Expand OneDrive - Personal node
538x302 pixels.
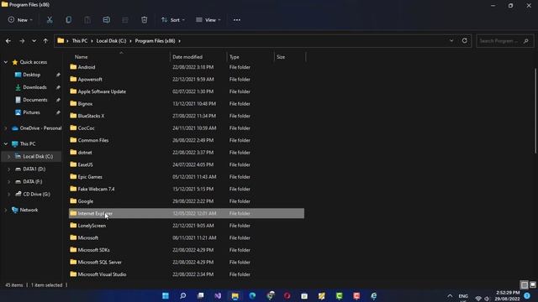(x=6, y=128)
